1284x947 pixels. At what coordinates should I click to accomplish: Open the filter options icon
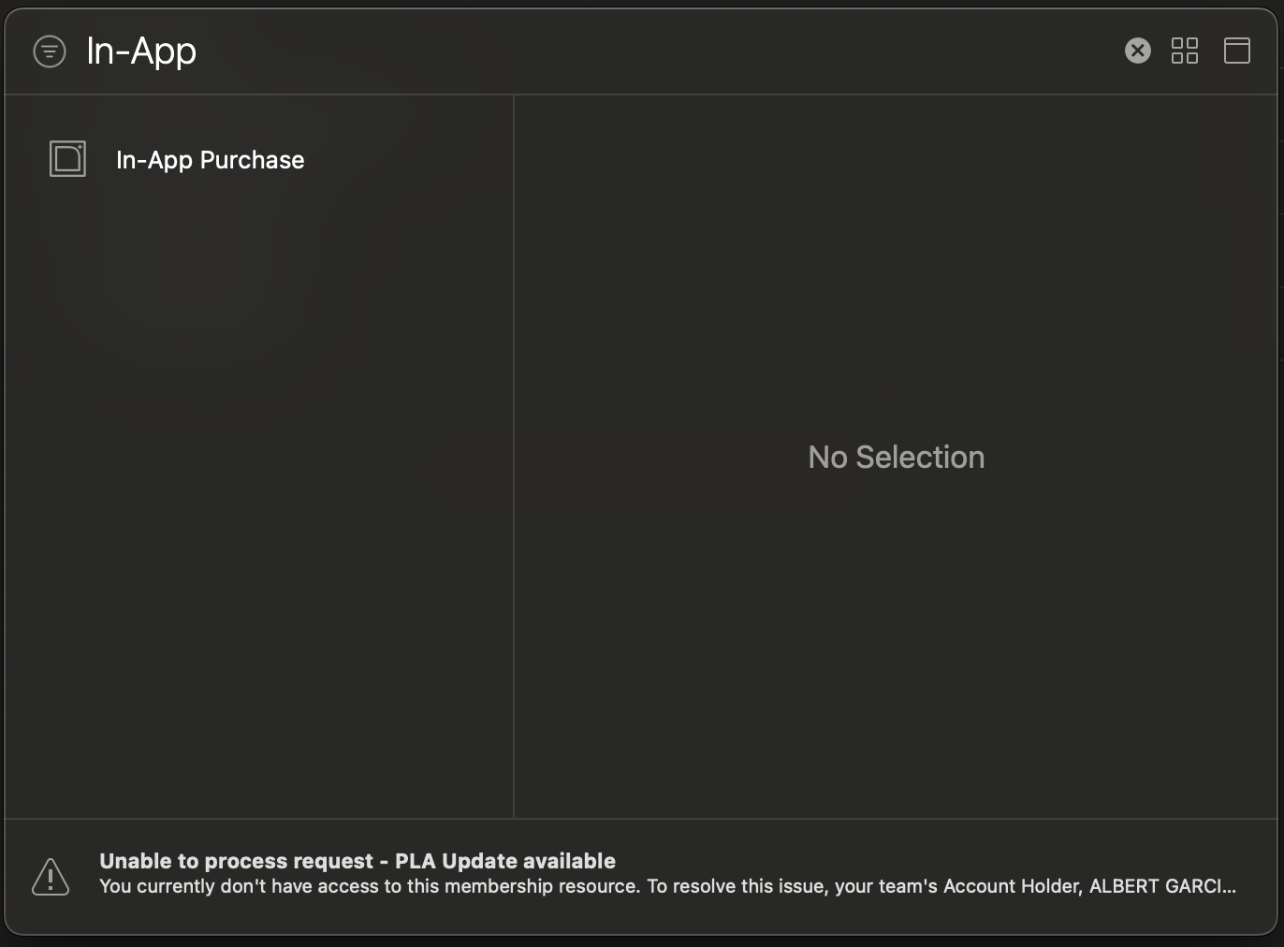(50, 51)
